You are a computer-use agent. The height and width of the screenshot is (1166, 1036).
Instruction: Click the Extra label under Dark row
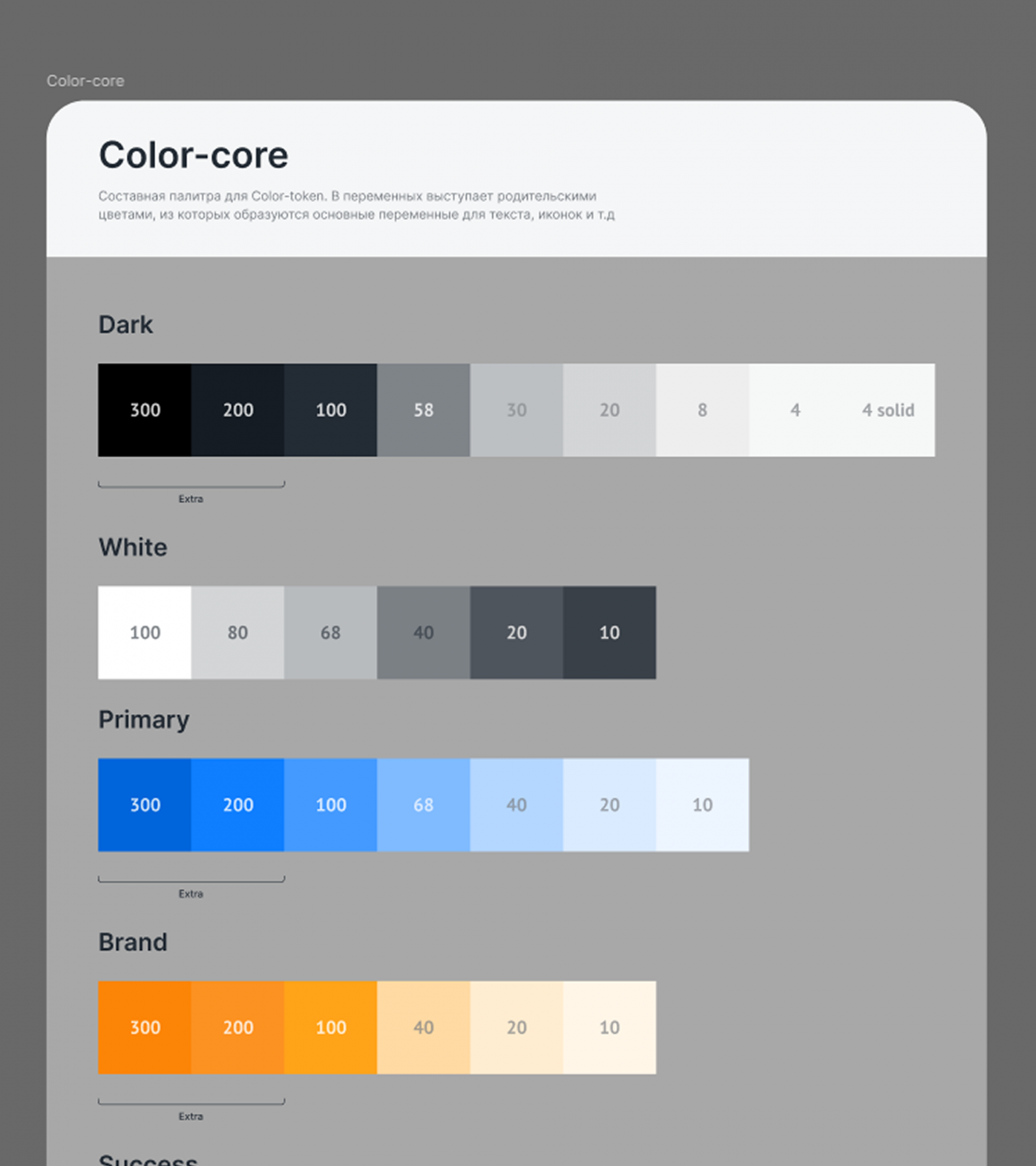point(191,499)
